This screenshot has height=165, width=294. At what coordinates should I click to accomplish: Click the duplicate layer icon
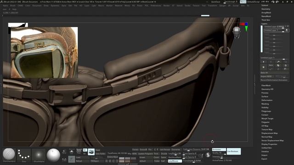point(278,65)
